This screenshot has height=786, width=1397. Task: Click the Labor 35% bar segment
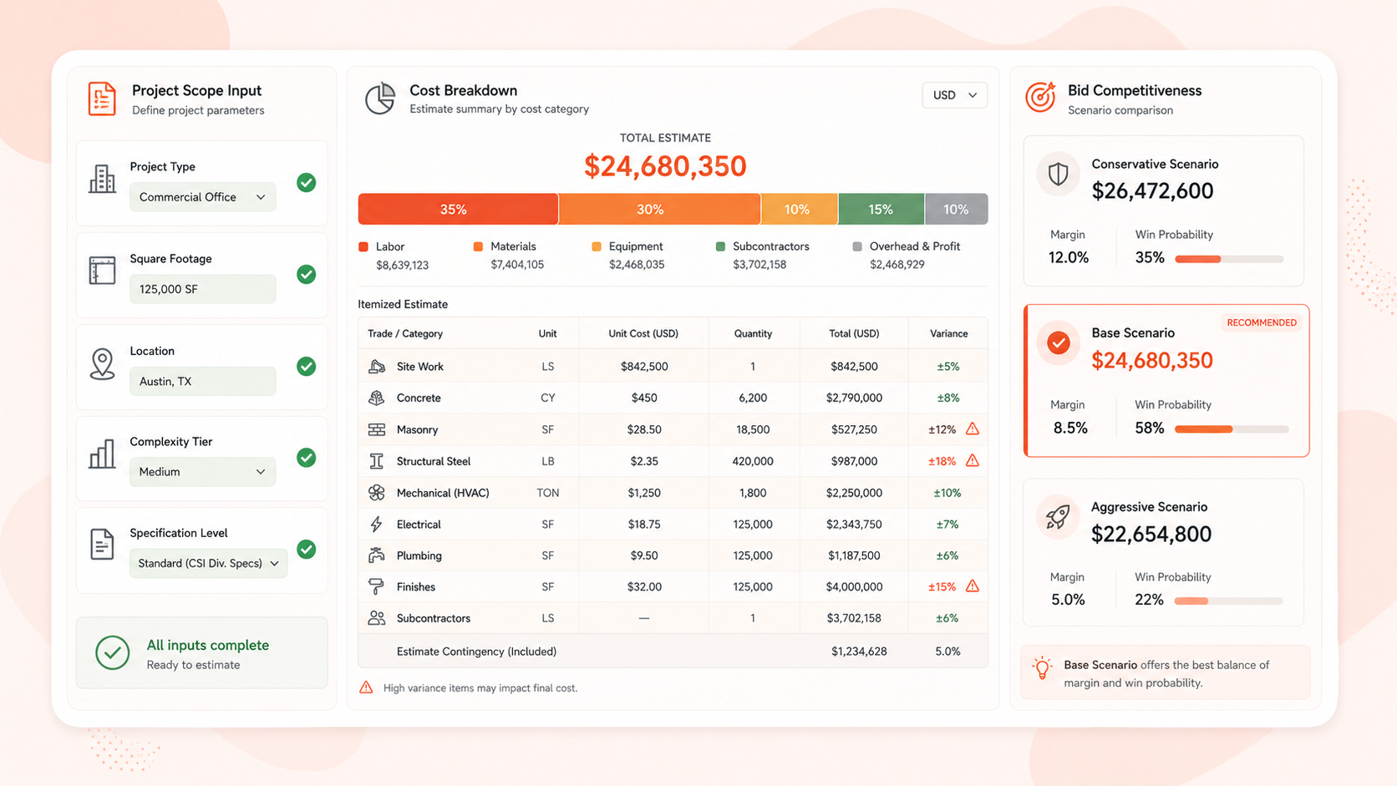[x=458, y=209]
